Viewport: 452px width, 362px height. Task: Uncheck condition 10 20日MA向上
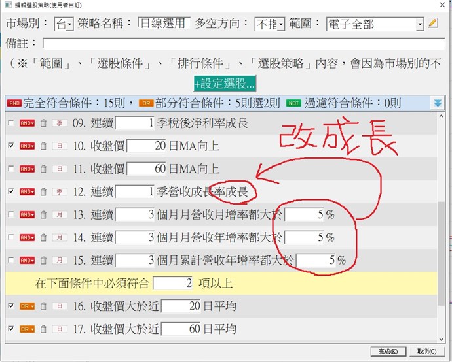[11, 146]
